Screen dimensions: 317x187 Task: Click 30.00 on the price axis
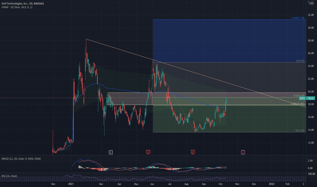pyautogui.click(x=311, y=28)
